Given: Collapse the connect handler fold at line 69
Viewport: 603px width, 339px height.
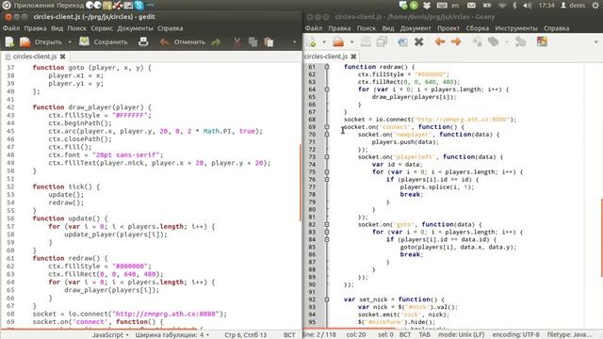Looking at the screenshot, I should tap(327, 127).
